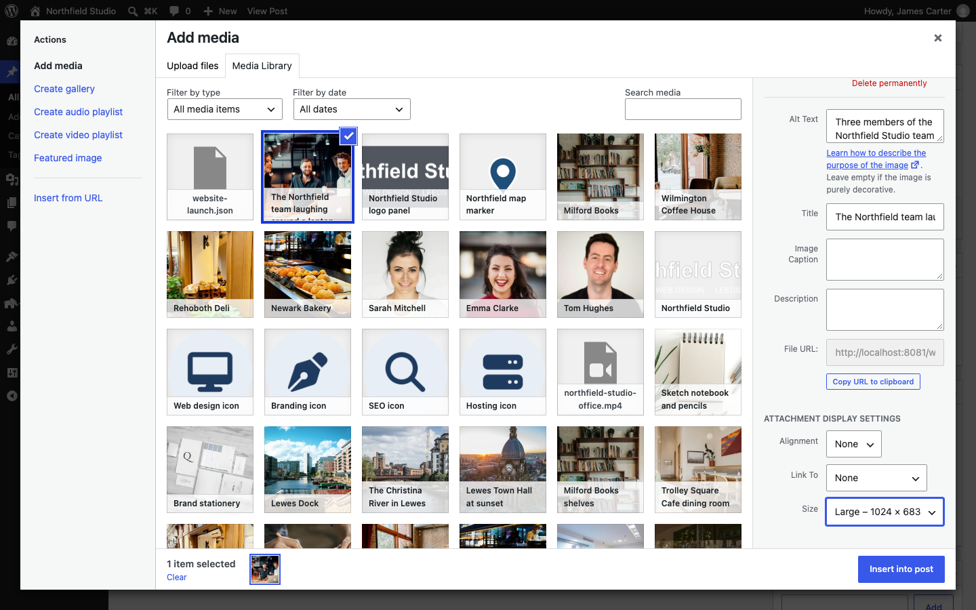Screen dimensions: 976x610
Task: Select the Branding icon pen-nib image
Action: (308, 372)
